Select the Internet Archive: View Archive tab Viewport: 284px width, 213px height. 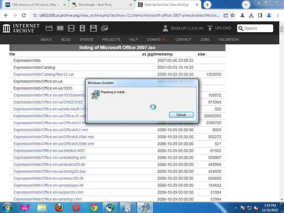pyautogui.click(x=168, y=5)
